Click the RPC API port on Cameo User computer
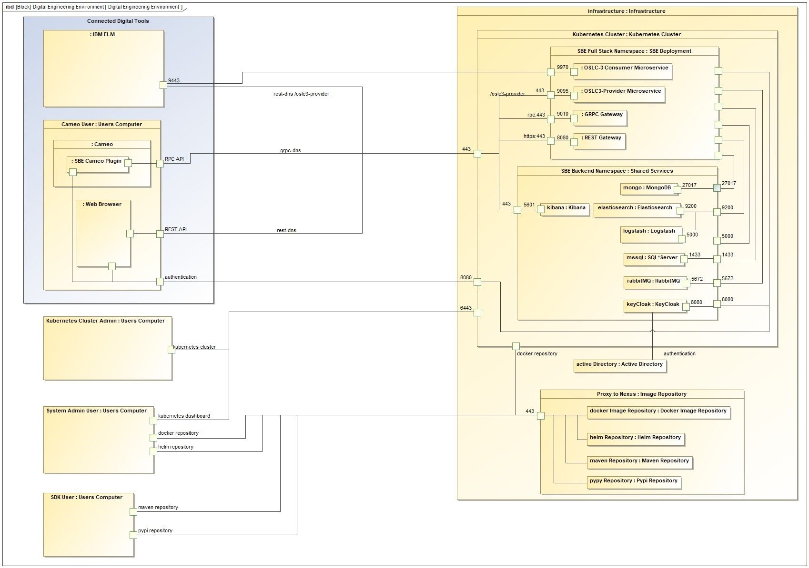Image resolution: width=809 pixels, height=568 pixels. click(160, 162)
